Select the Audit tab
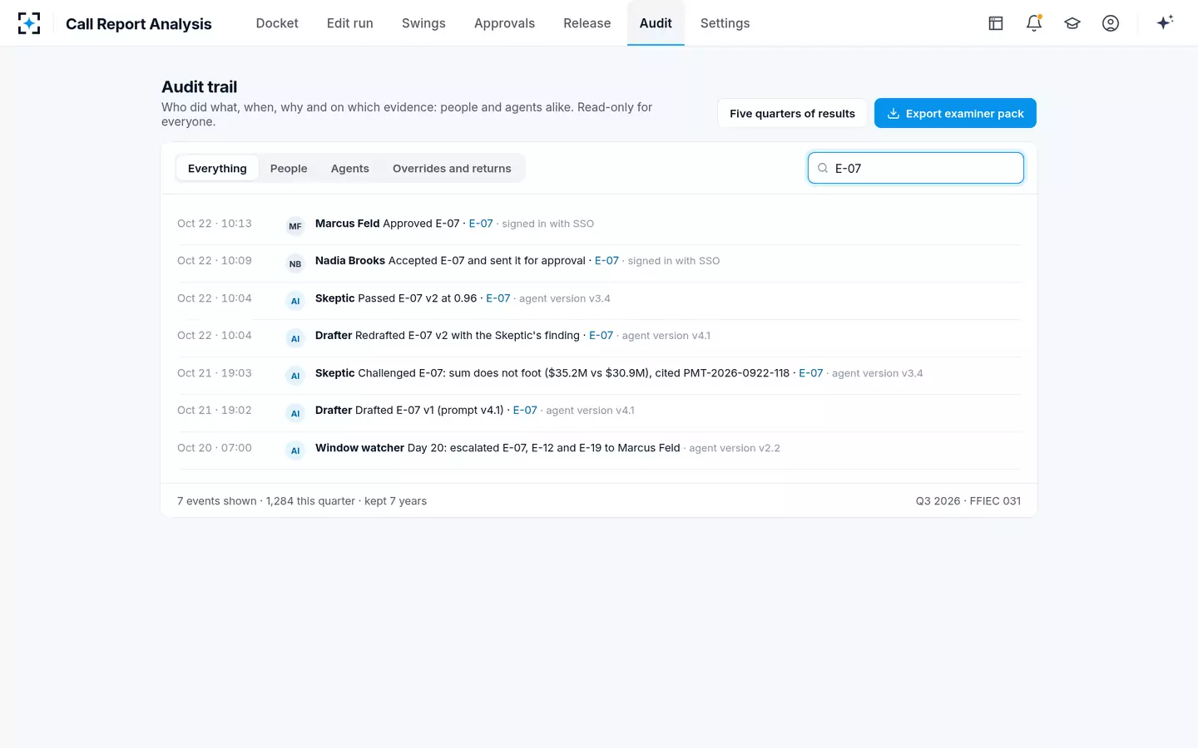 tap(656, 23)
